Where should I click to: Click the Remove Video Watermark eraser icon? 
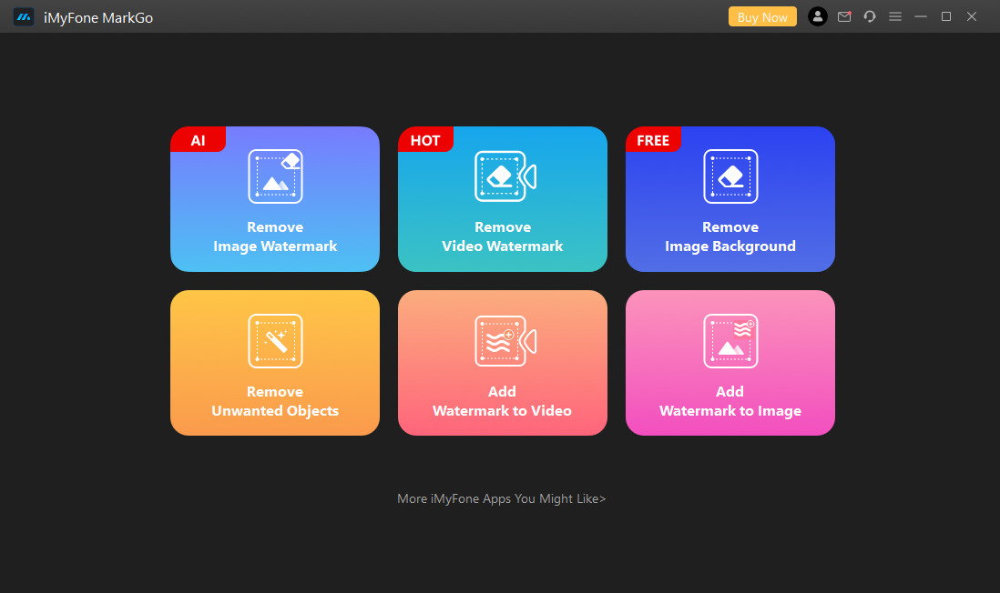click(502, 176)
